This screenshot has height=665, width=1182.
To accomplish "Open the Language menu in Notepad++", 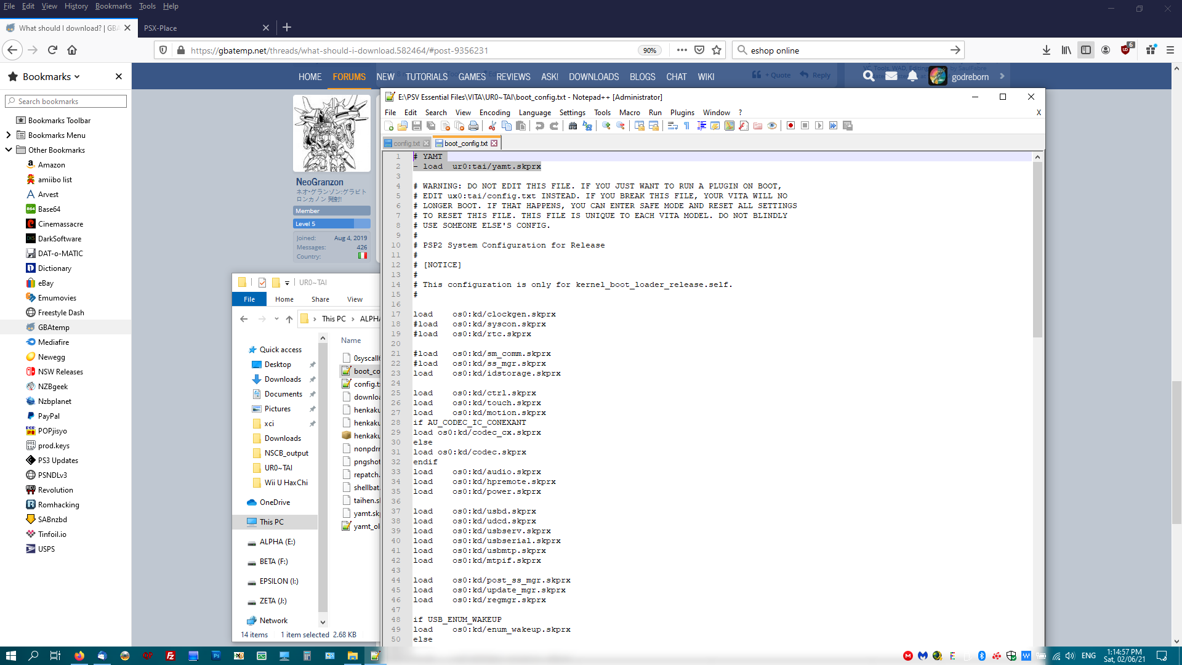I will [535, 113].
